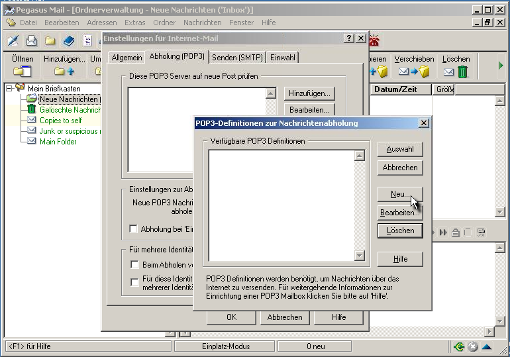
Task: Click the blue triangle status bar icon
Action: coord(487,346)
